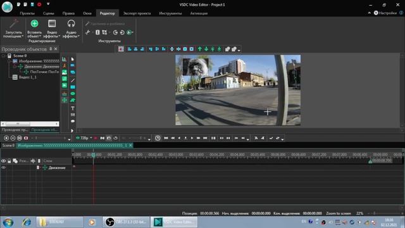Switch to Scene 0 timeline tab
Viewport: 405px width, 228px height.
[x=8, y=146]
